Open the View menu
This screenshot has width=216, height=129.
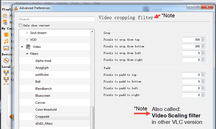[x=86, y=3]
